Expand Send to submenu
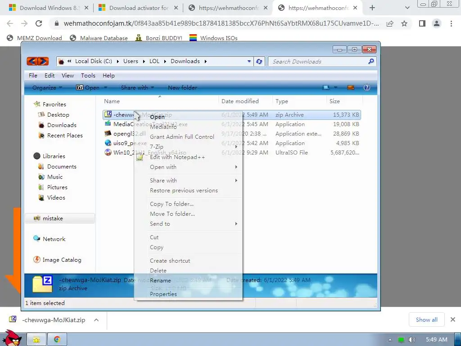Screen dimensions: 461x346 point(188,224)
